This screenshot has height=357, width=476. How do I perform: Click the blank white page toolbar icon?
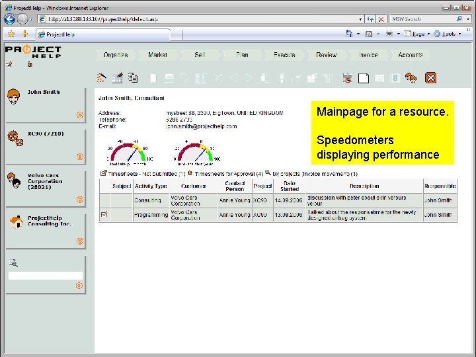tap(364, 78)
